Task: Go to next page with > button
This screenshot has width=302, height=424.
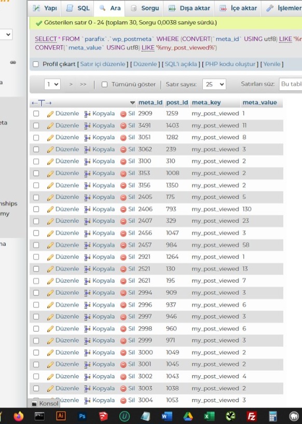Action: click(x=71, y=85)
